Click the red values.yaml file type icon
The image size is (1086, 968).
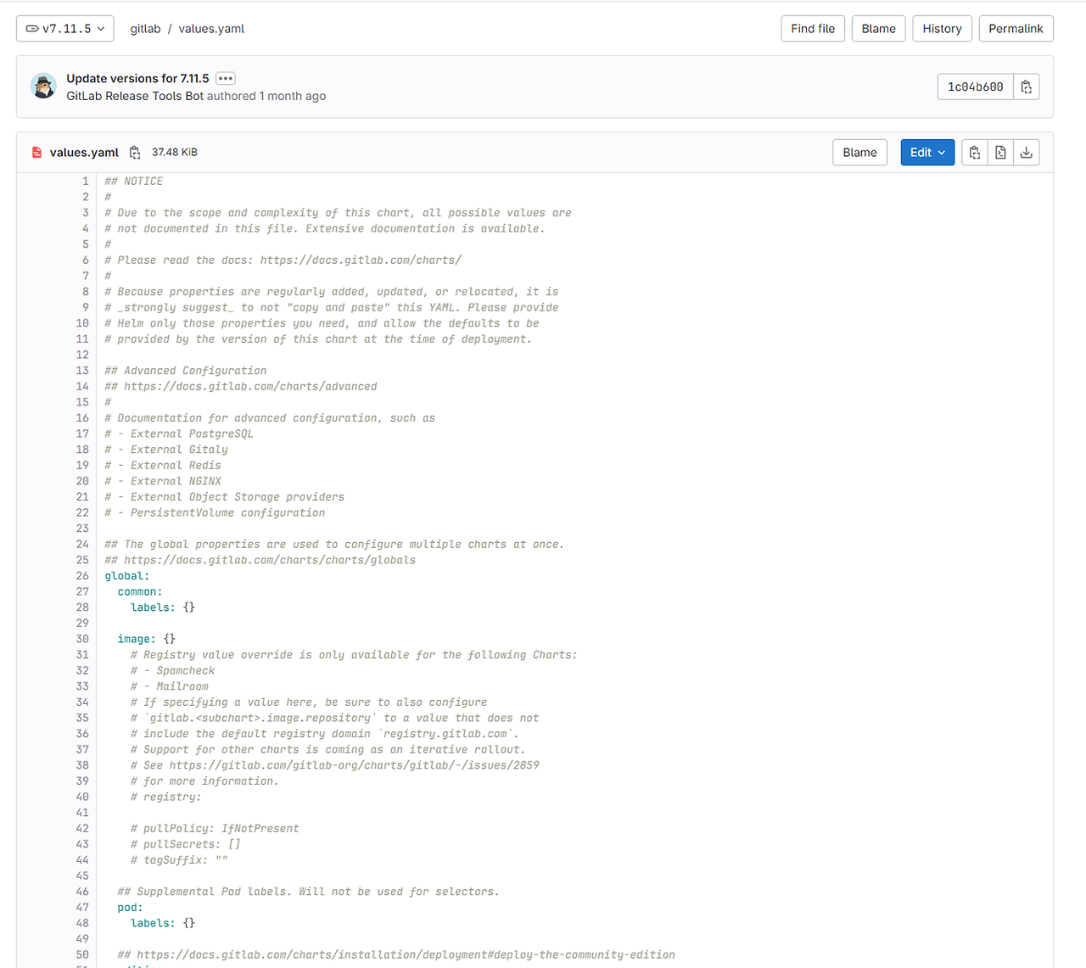click(36, 153)
